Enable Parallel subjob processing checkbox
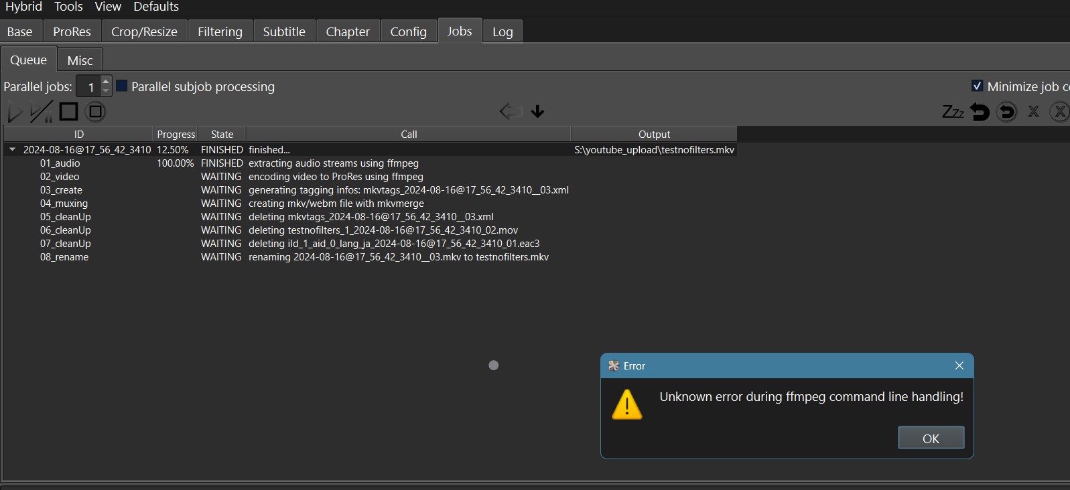This screenshot has width=1070, height=490. 122,86
